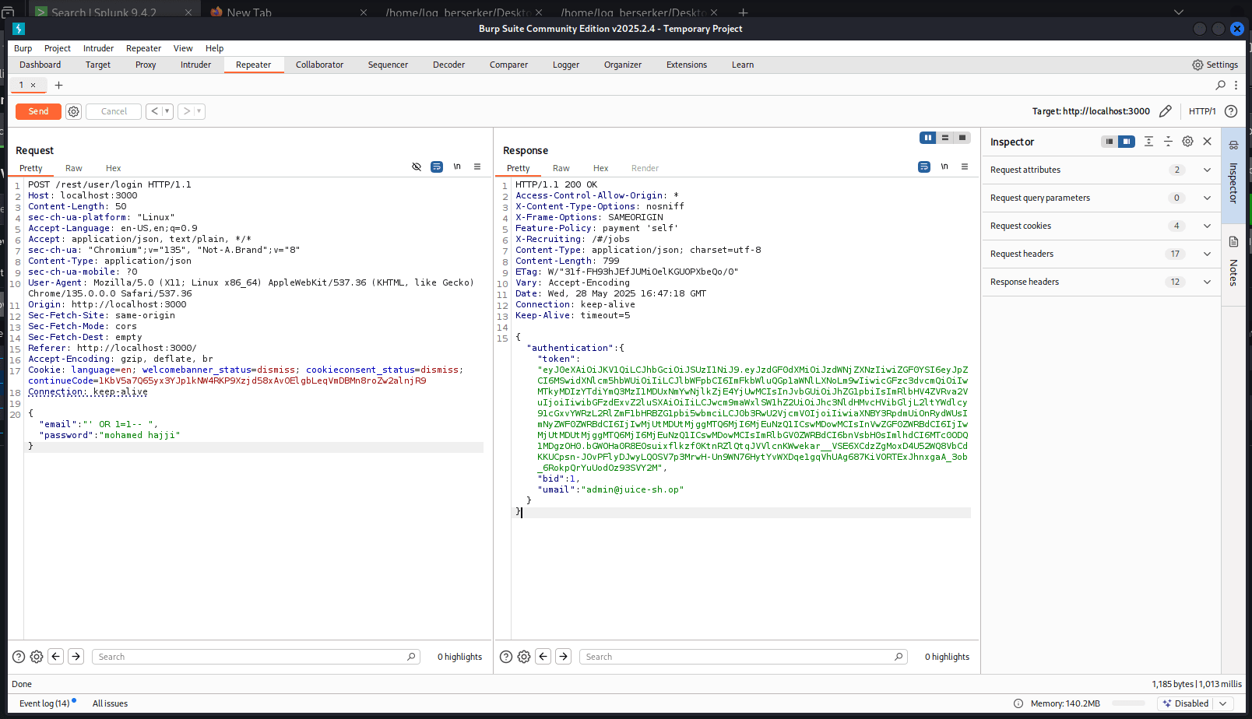Send the request in Repeater
Screen dimensions: 1252x719
coord(38,111)
